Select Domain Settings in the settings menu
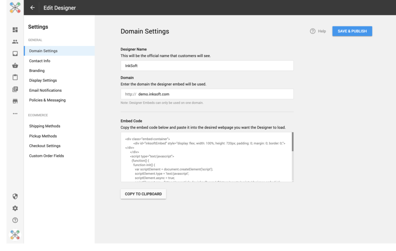 [59, 51]
